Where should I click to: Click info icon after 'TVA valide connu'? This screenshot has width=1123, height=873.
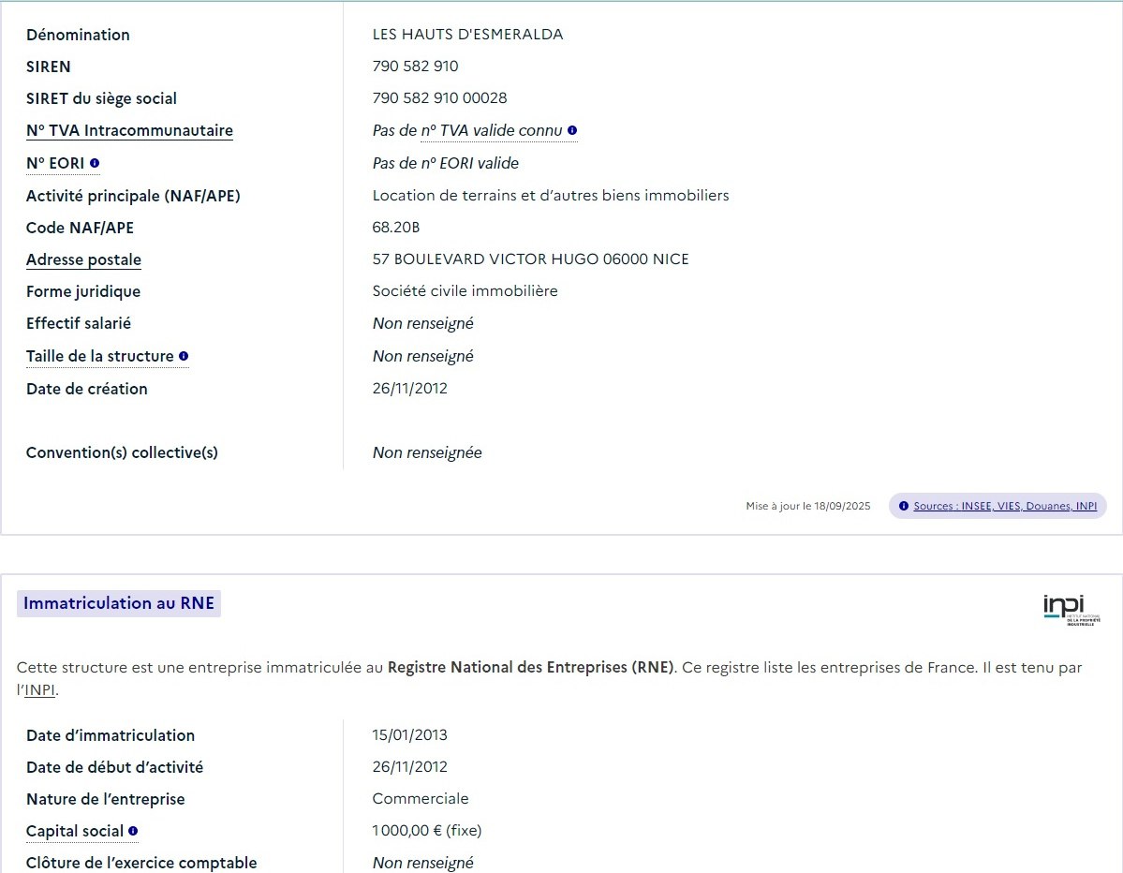click(572, 131)
